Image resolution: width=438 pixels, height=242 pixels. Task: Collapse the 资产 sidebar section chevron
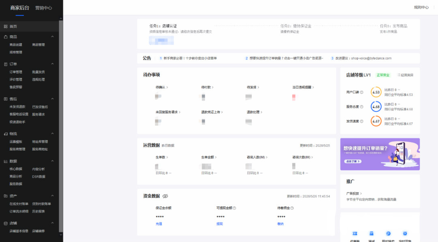point(52,196)
